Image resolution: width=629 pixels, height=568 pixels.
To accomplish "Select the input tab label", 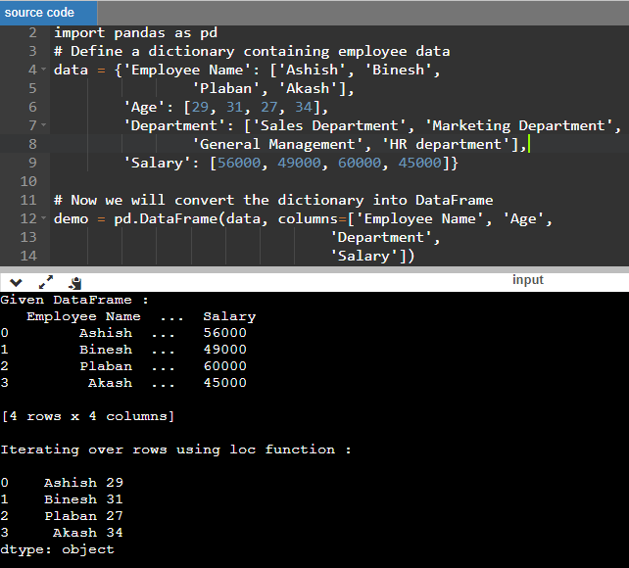I will [527, 280].
